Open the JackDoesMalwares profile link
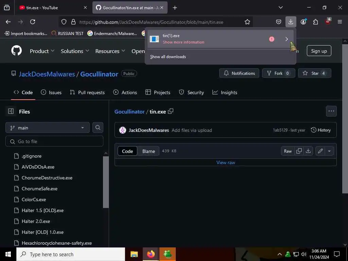The height and width of the screenshot is (261, 348). (47, 74)
